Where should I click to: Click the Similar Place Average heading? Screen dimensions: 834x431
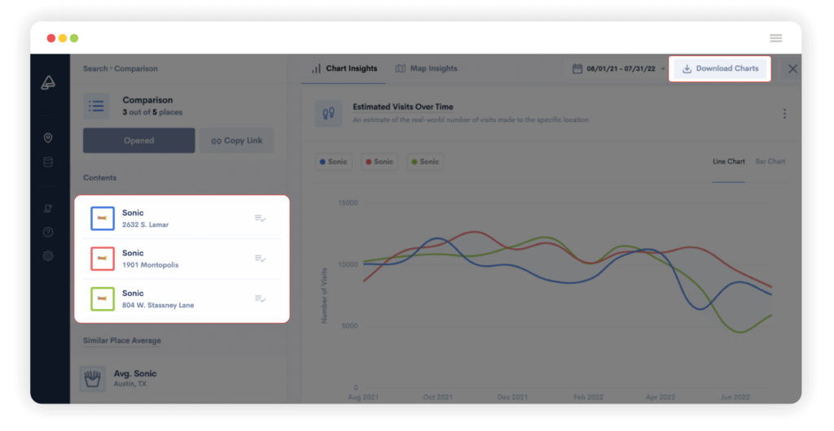coord(122,341)
